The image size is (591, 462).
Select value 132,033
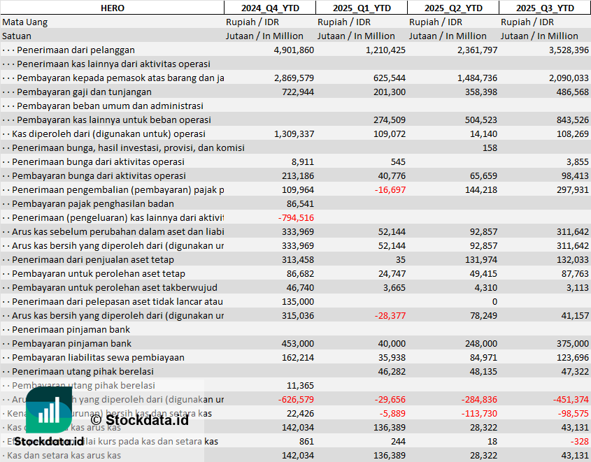coord(573,260)
